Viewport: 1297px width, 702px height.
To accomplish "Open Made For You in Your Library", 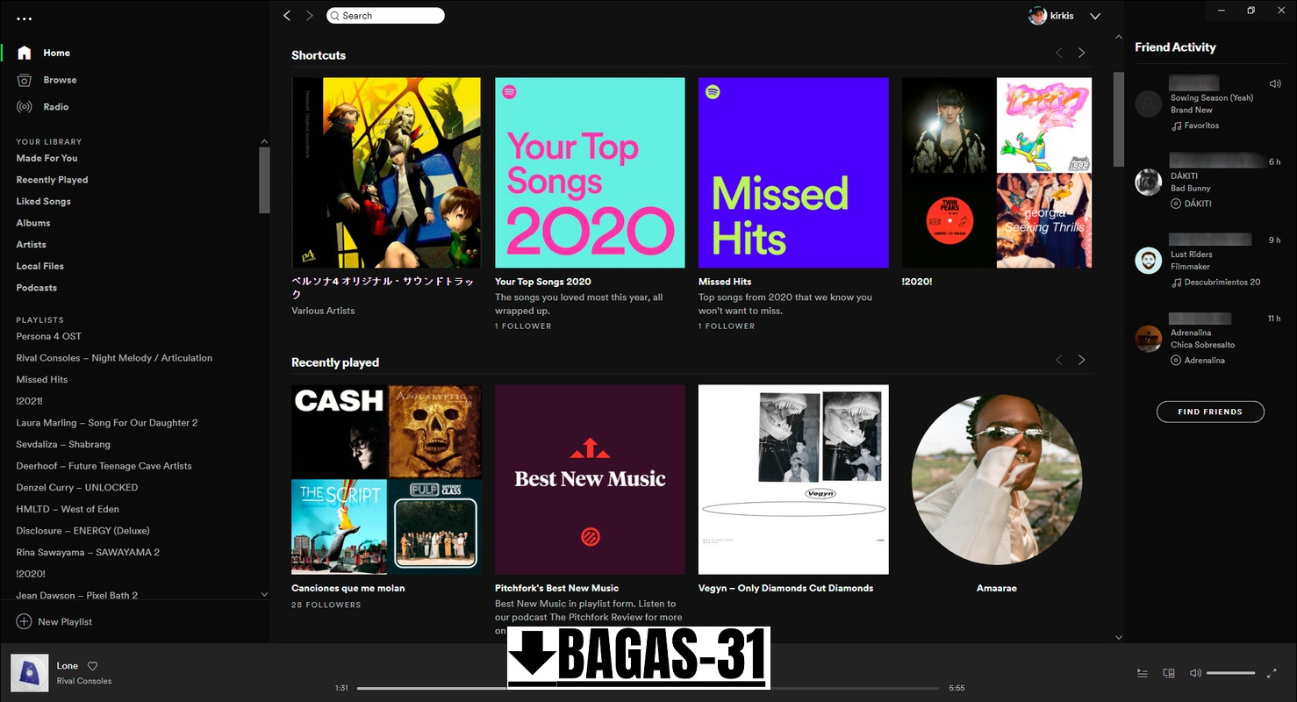I will coord(47,158).
